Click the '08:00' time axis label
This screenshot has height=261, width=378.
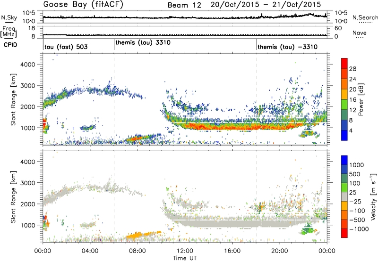coord(137,251)
